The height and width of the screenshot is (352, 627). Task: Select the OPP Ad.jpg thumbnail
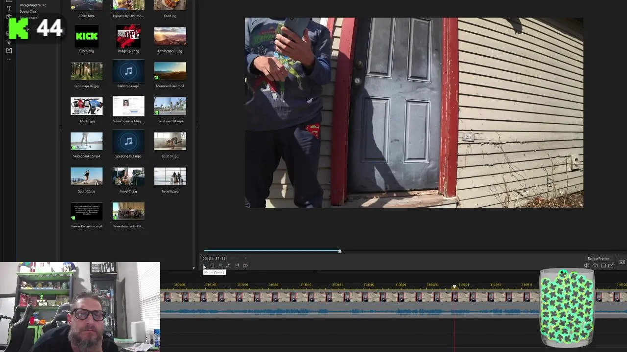(87, 106)
